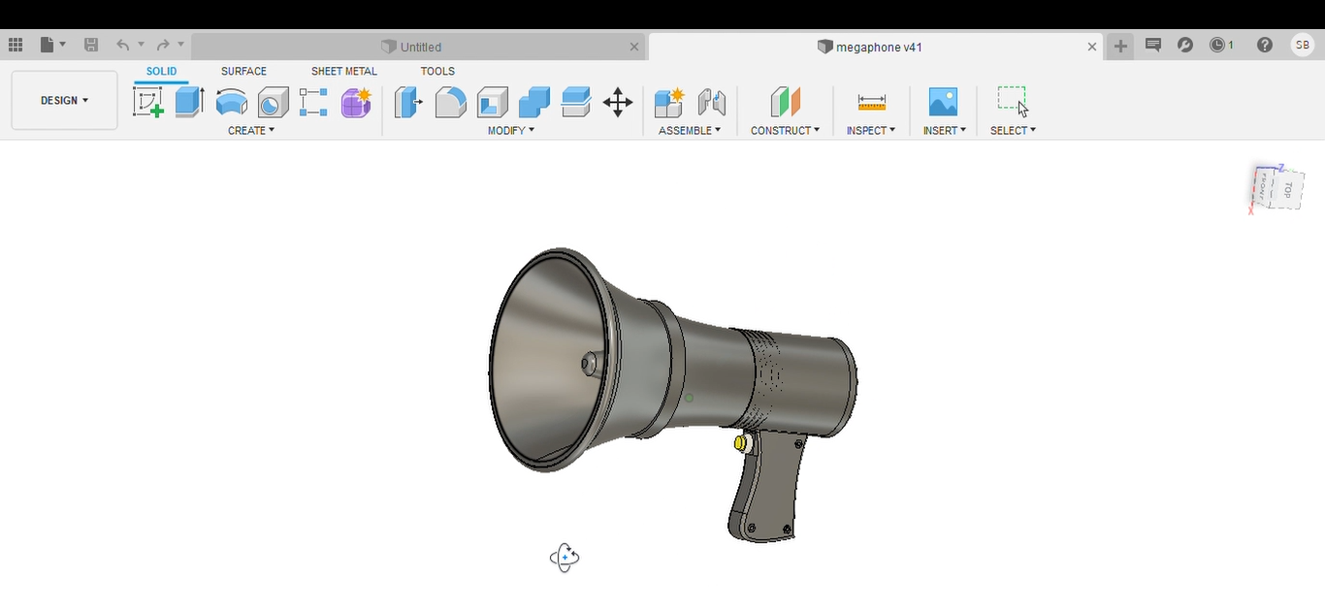
Task: Open the SB user account menu
Action: pyautogui.click(x=1302, y=45)
